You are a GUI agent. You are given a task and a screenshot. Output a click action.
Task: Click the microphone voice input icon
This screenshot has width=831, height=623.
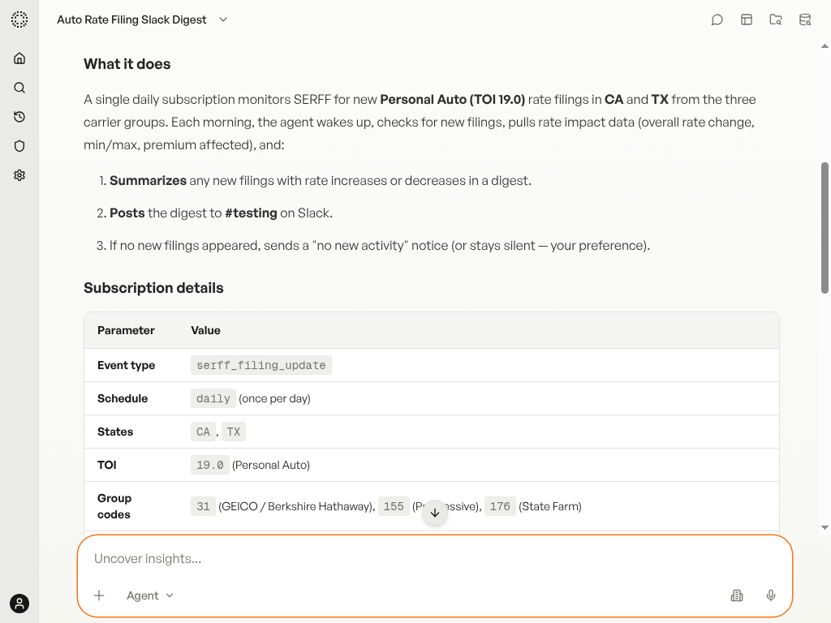coord(771,595)
